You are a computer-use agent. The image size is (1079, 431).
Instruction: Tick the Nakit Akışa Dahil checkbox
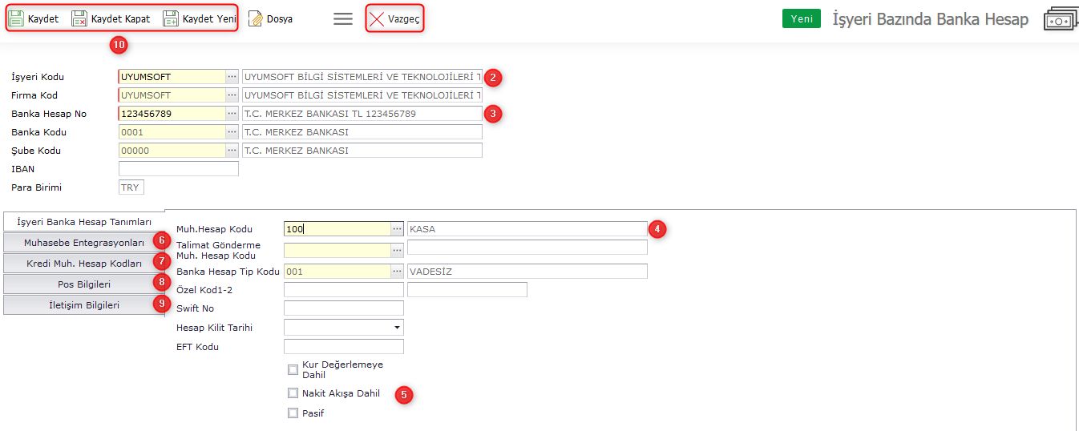pos(293,393)
